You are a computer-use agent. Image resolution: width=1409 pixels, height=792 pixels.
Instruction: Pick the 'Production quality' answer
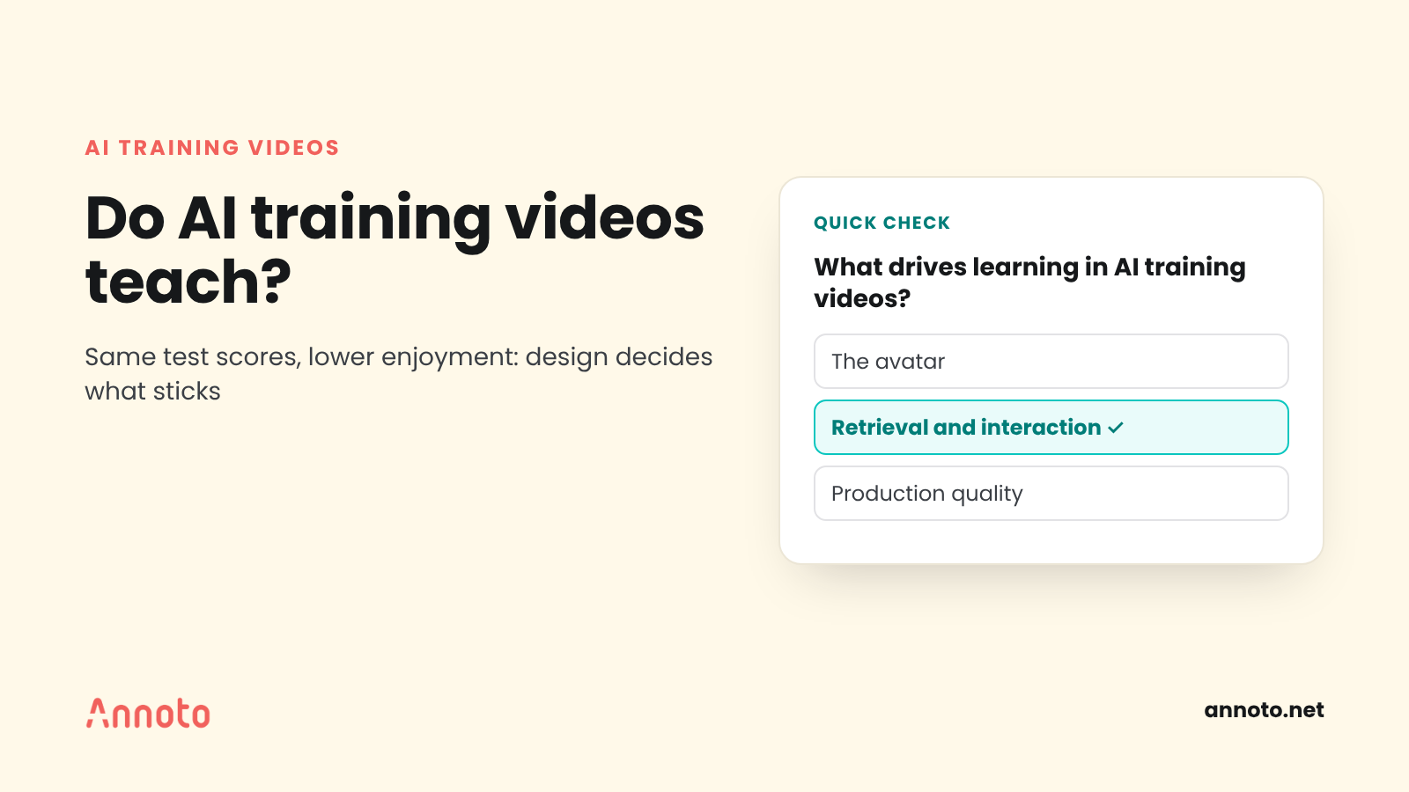tap(1051, 493)
